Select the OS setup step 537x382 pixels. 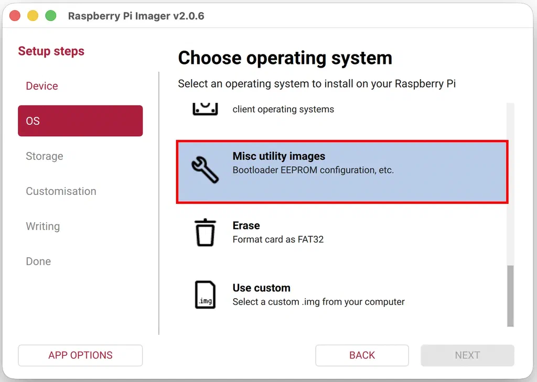pos(80,121)
